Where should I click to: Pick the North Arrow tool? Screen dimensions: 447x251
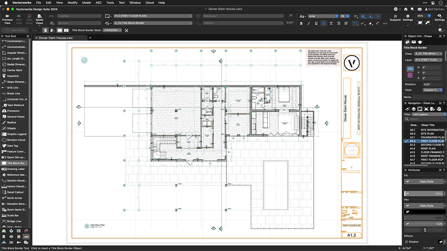(x=15, y=198)
